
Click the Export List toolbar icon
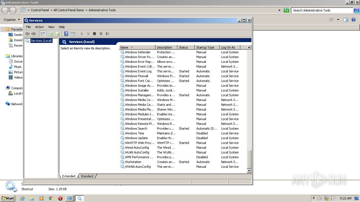click(x=58, y=34)
